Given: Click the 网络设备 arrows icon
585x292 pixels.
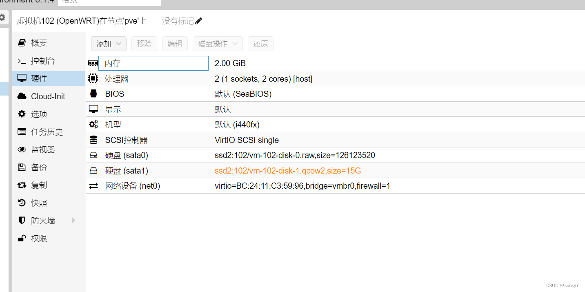Looking at the screenshot, I should pos(93,185).
